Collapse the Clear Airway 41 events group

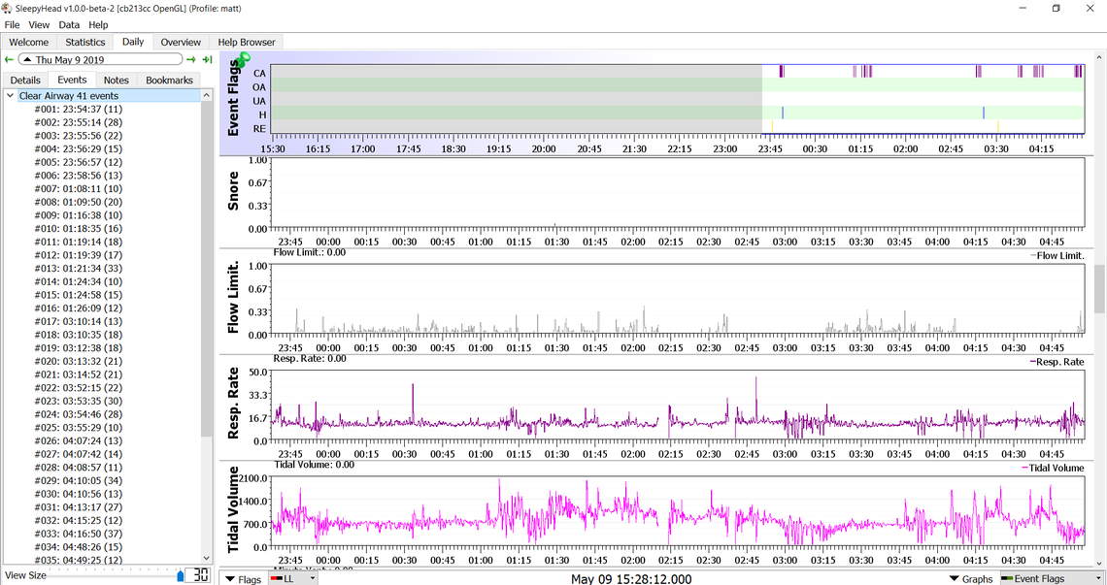11,95
